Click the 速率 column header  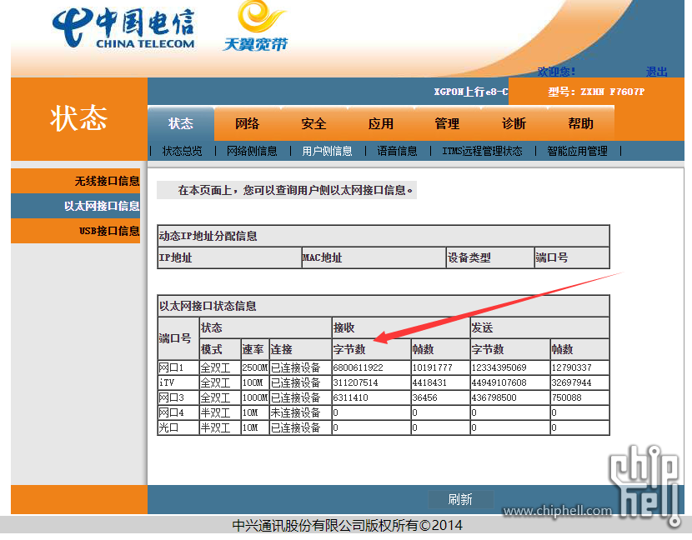[253, 349]
